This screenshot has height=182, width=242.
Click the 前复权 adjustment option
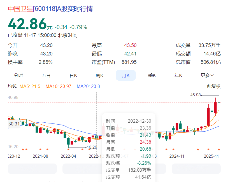214,86
